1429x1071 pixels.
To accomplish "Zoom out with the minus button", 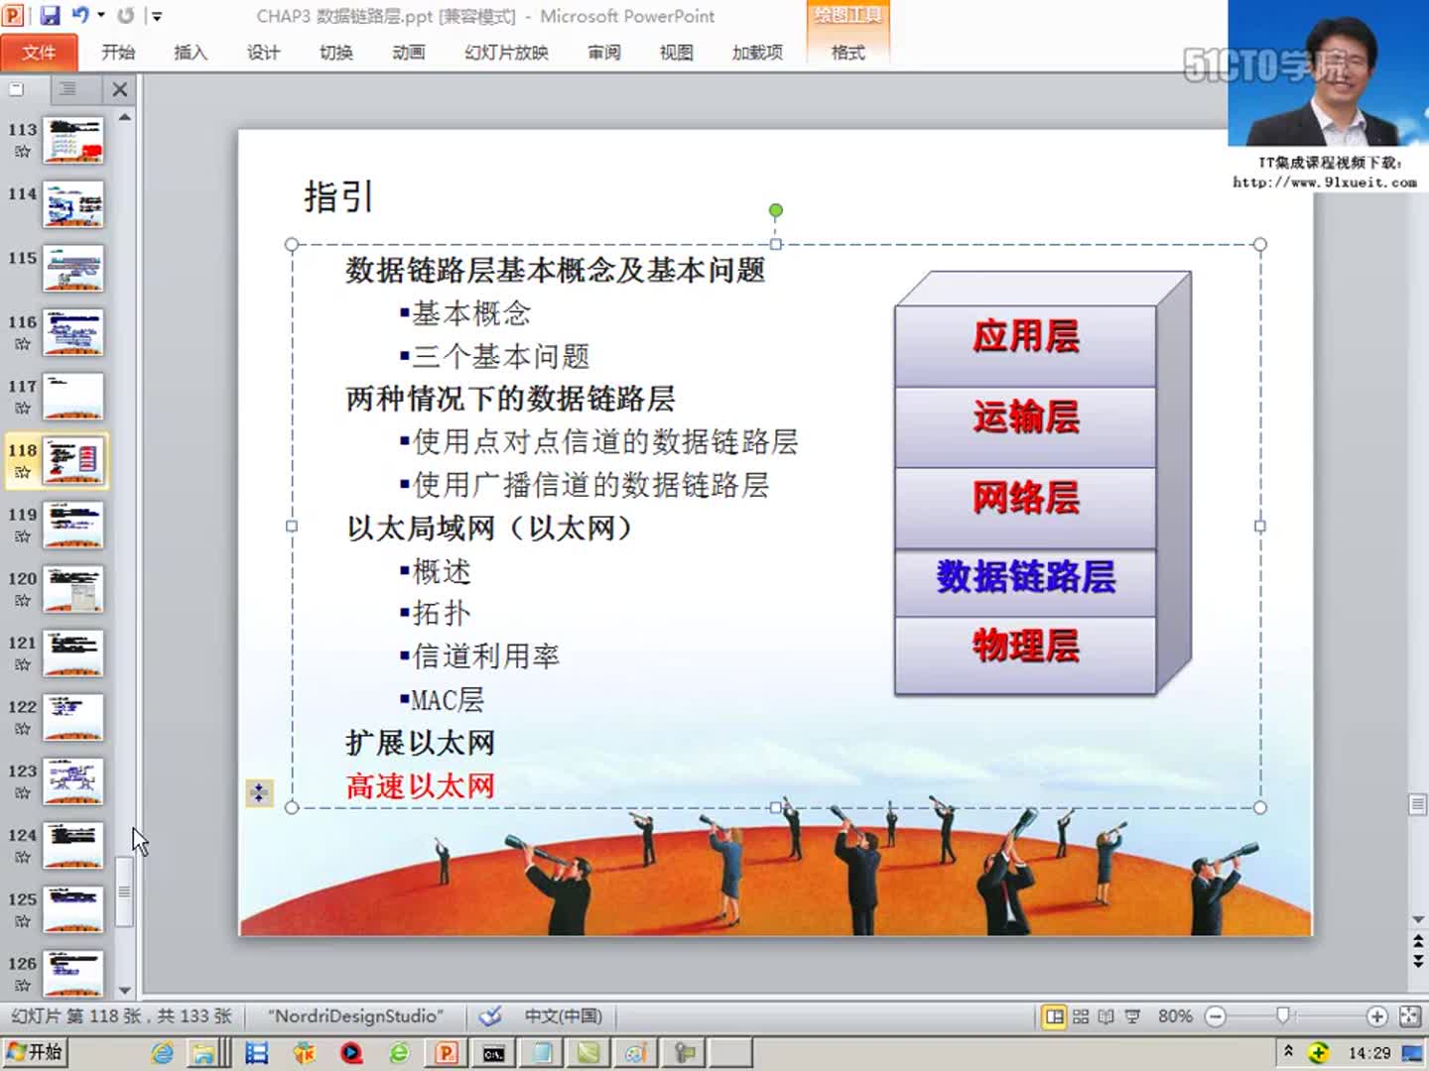I will point(1216,1016).
